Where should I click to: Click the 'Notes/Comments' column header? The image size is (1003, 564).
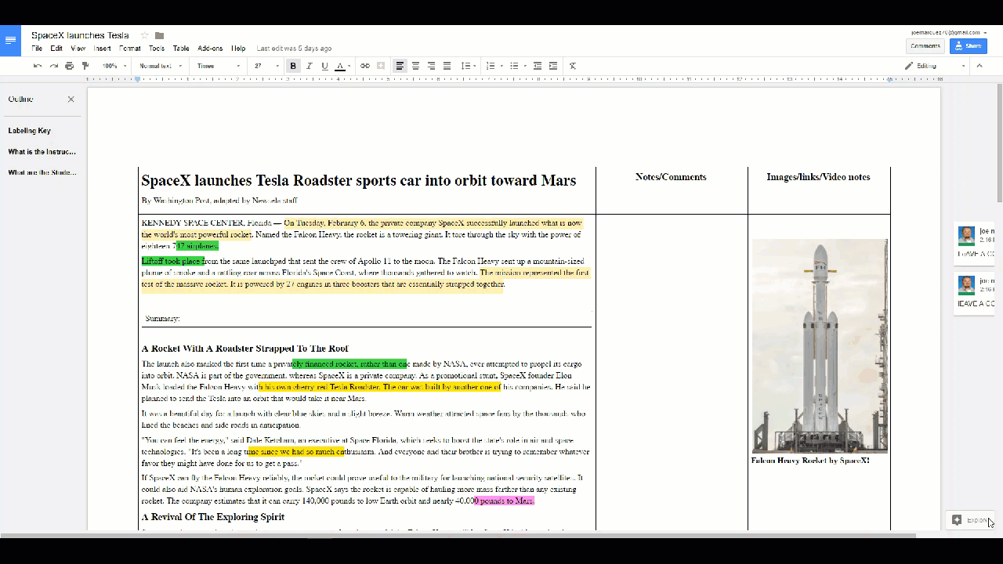(x=671, y=177)
